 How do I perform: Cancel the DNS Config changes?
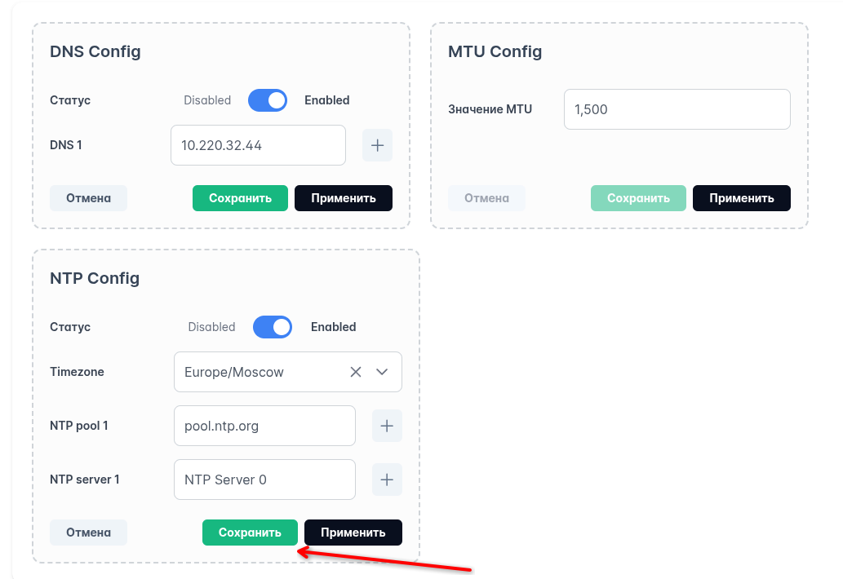tap(88, 198)
